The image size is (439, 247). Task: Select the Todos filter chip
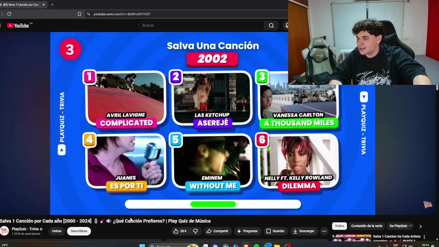[339, 226]
